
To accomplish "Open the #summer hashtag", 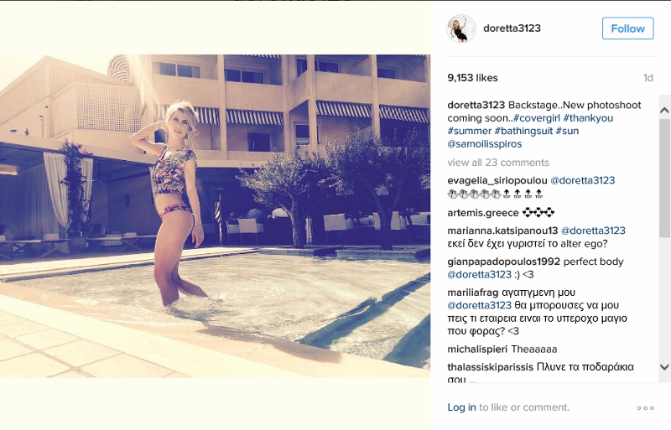I will pos(470,131).
